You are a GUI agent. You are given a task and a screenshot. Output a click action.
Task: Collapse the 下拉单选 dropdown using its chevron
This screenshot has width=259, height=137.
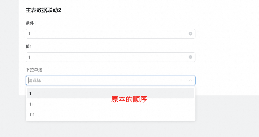(x=190, y=80)
